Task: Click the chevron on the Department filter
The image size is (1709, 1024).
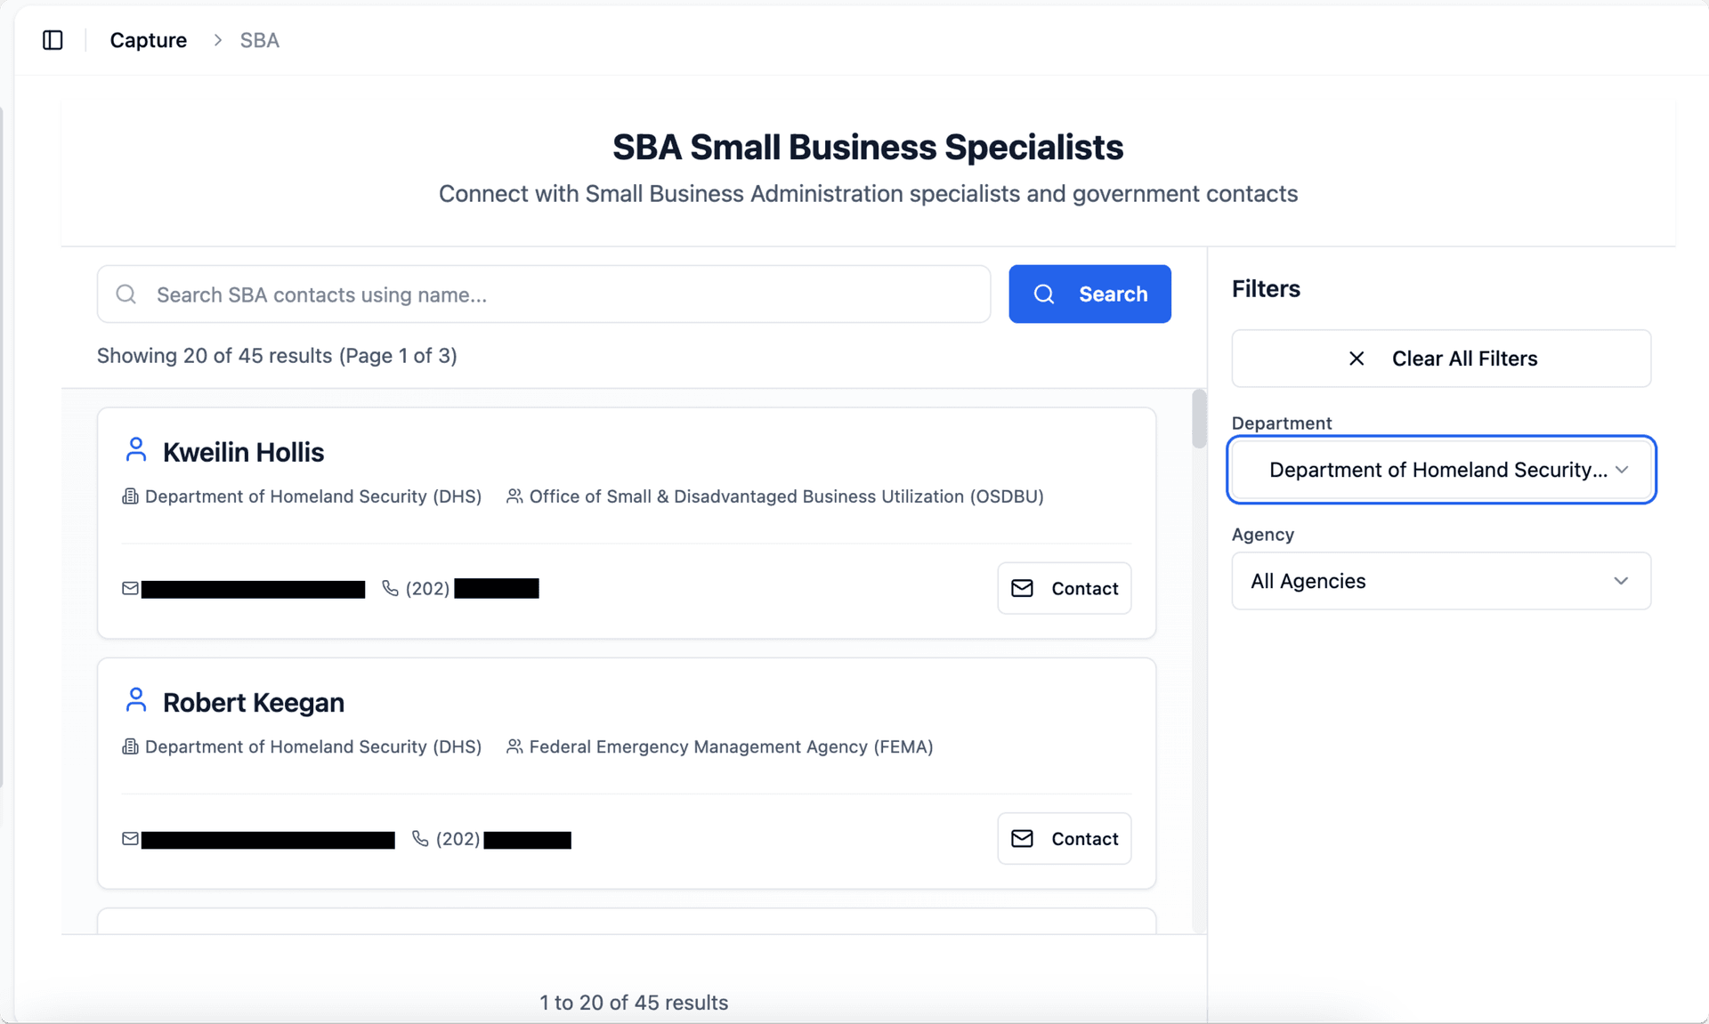Action: [x=1622, y=470]
